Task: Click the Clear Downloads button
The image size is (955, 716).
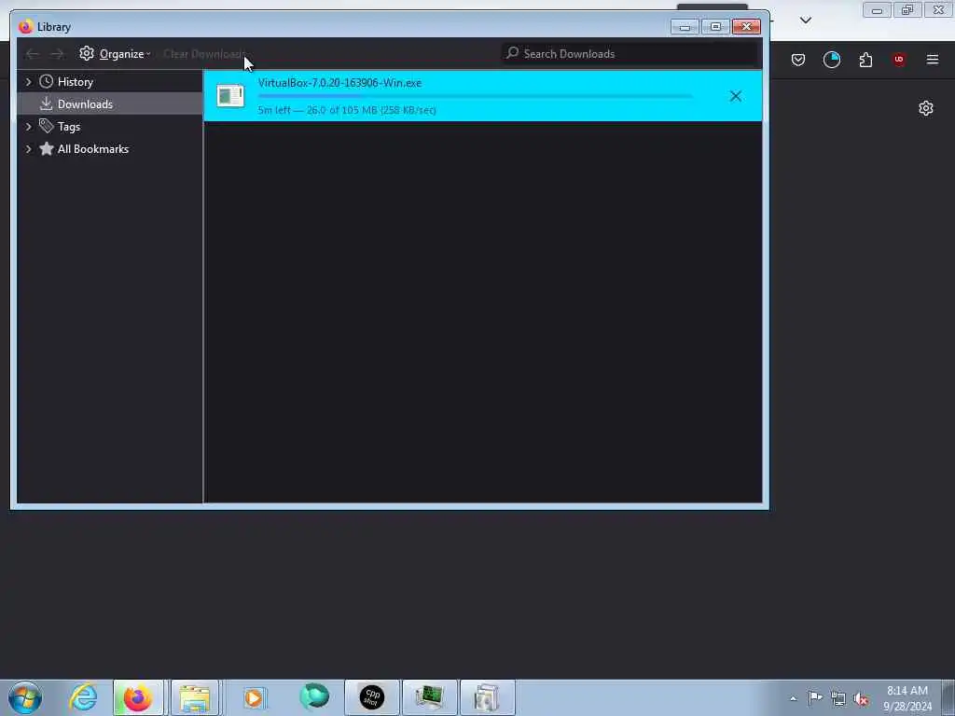Action: click(204, 53)
